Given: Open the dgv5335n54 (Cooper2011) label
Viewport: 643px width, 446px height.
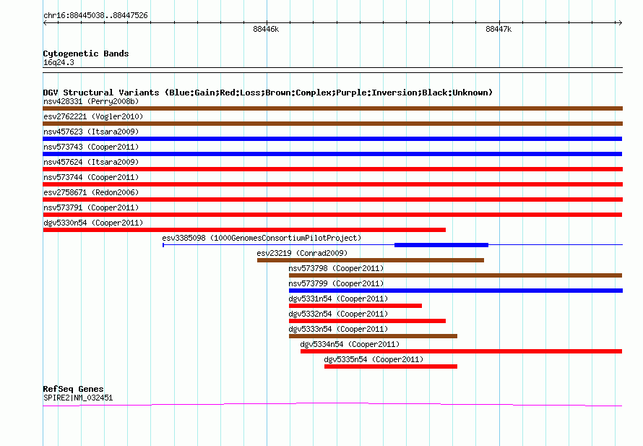Looking at the screenshot, I should coord(374,359).
